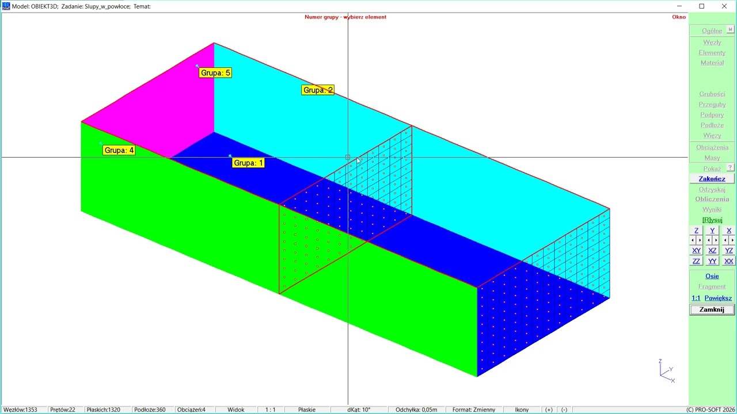The image size is (737, 414).
Task: Set view along the Y axis
Action: 712,231
